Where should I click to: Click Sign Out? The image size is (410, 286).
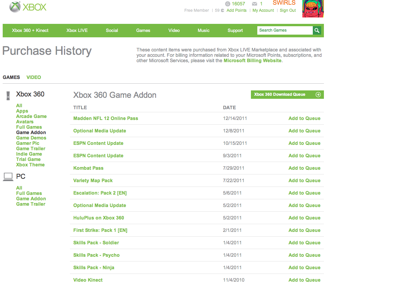(x=288, y=10)
